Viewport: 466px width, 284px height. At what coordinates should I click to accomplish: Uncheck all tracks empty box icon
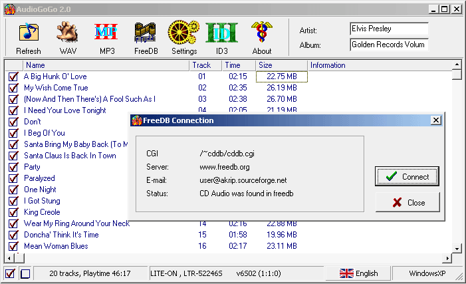[25, 273]
